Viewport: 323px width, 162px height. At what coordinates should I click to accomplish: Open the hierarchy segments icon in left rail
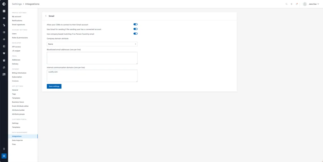4,25
